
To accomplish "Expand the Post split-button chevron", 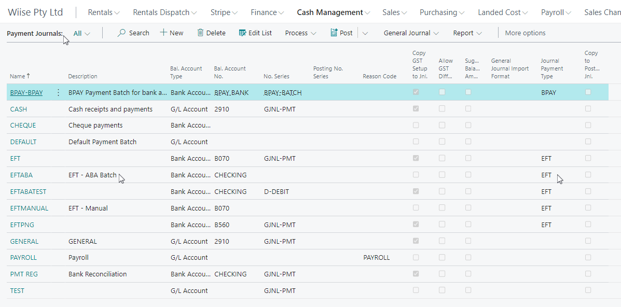I will pos(365,32).
